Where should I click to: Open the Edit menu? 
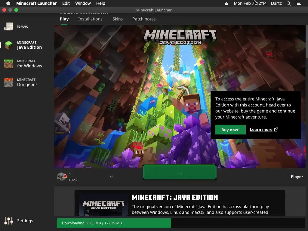click(66, 3)
